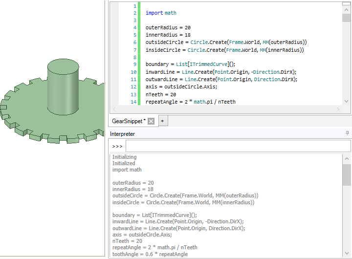
Task: Click 'Initializing' text in interpreter output
Action: (x=124, y=157)
